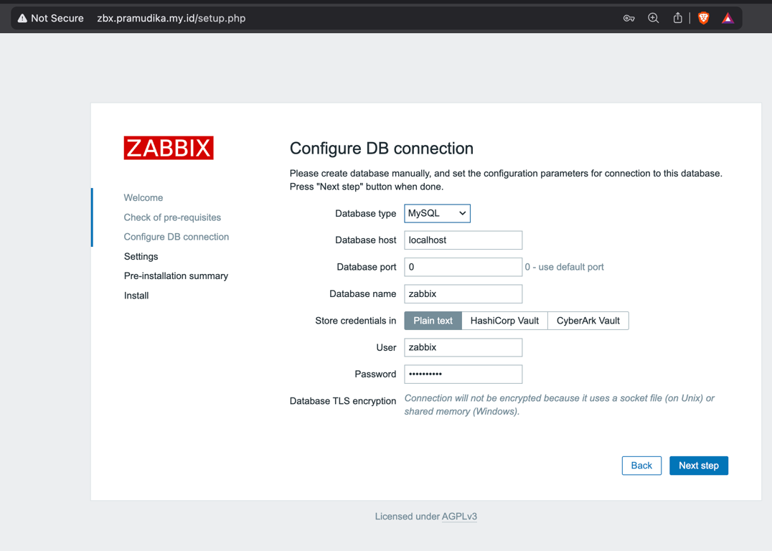Select Configure DB connection step in sidebar

click(176, 237)
